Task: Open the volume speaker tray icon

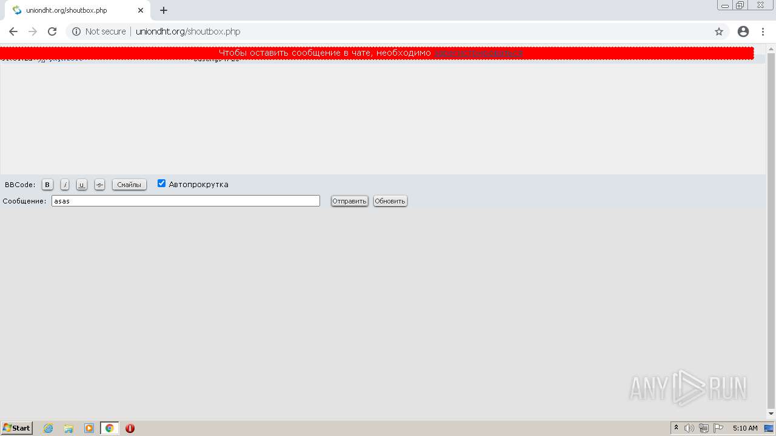Action: [x=689, y=428]
